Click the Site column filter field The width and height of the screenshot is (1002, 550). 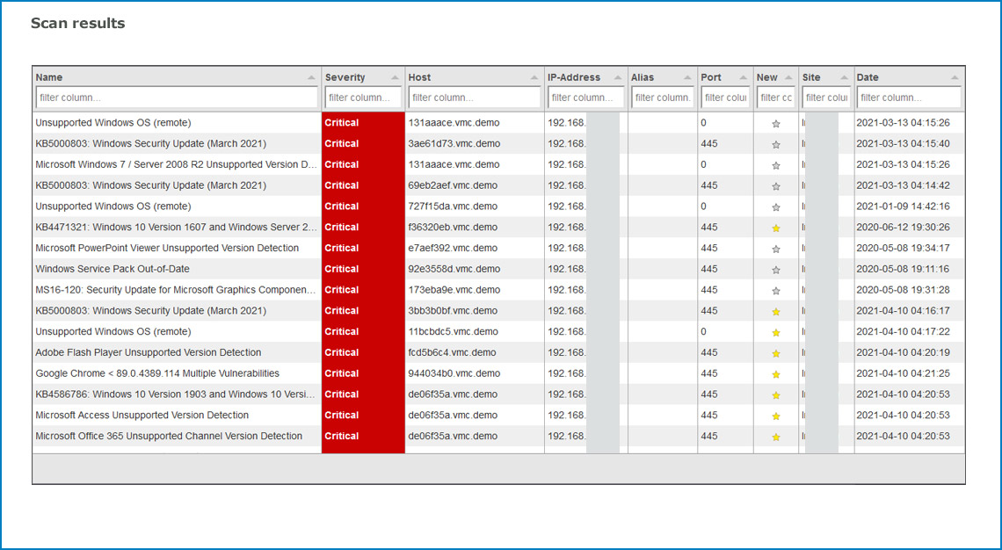click(826, 98)
